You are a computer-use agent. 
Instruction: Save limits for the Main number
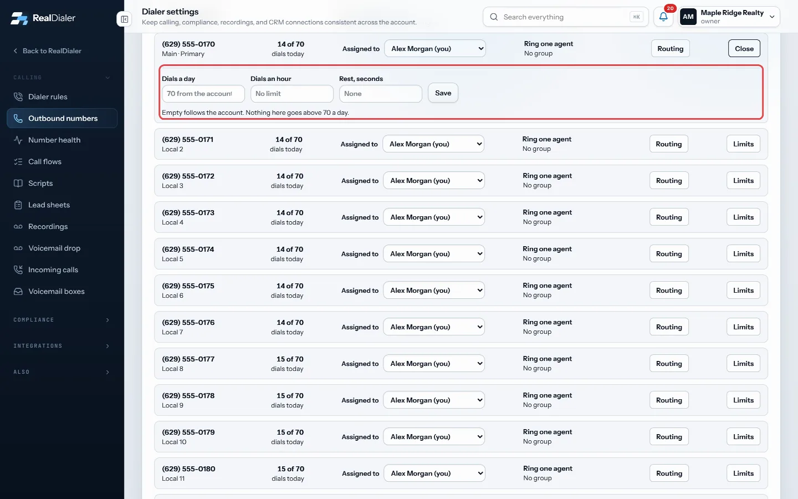[x=443, y=93]
